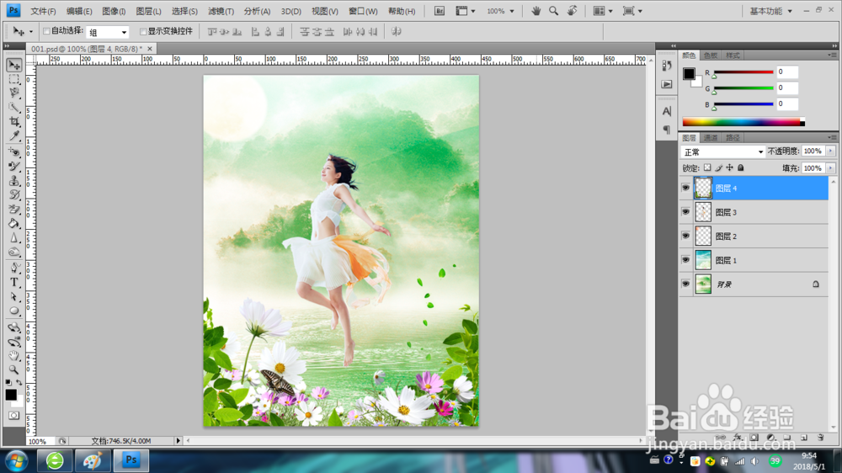Open the History panel icon
The height and width of the screenshot is (473, 842).
coord(666,66)
